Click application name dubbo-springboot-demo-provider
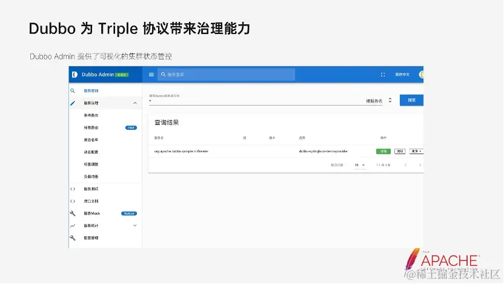The width and height of the screenshot is (504, 284). [323, 151]
